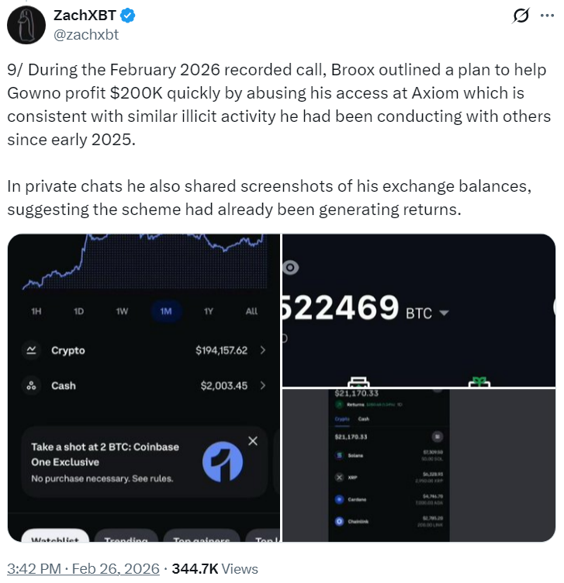
Task: Click the Solana coin icon
Action: 339,456
